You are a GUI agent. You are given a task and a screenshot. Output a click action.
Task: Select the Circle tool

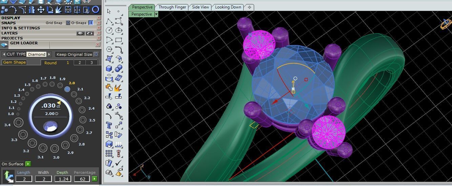pos(109,30)
